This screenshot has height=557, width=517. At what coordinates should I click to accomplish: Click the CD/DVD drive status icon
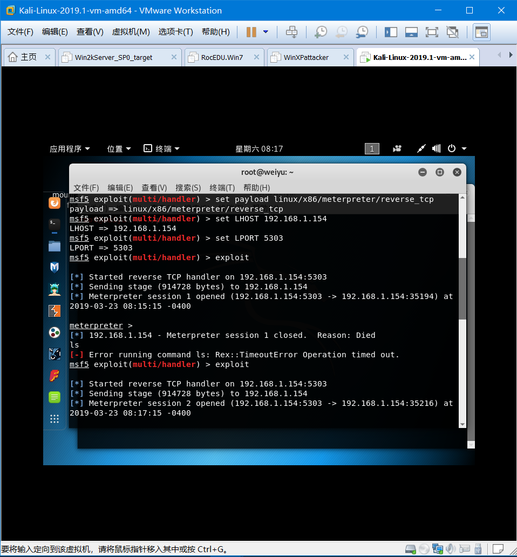[424, 549]
